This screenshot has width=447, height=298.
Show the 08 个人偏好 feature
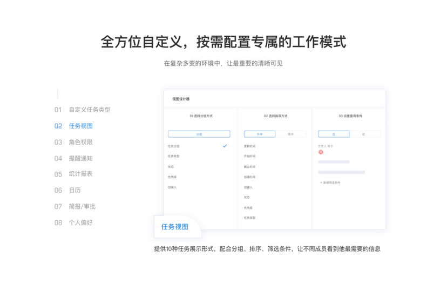point(73,223)
